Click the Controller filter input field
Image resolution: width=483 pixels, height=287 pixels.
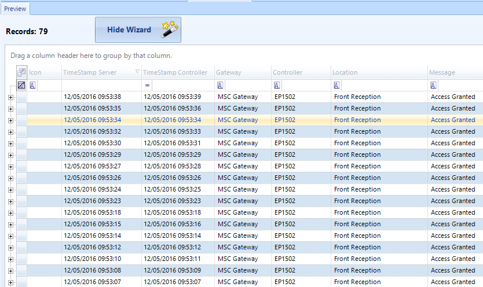click(306, 85)
